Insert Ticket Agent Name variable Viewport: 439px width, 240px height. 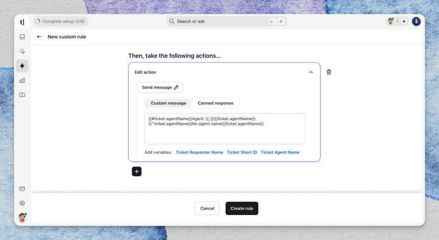point(280,152)
